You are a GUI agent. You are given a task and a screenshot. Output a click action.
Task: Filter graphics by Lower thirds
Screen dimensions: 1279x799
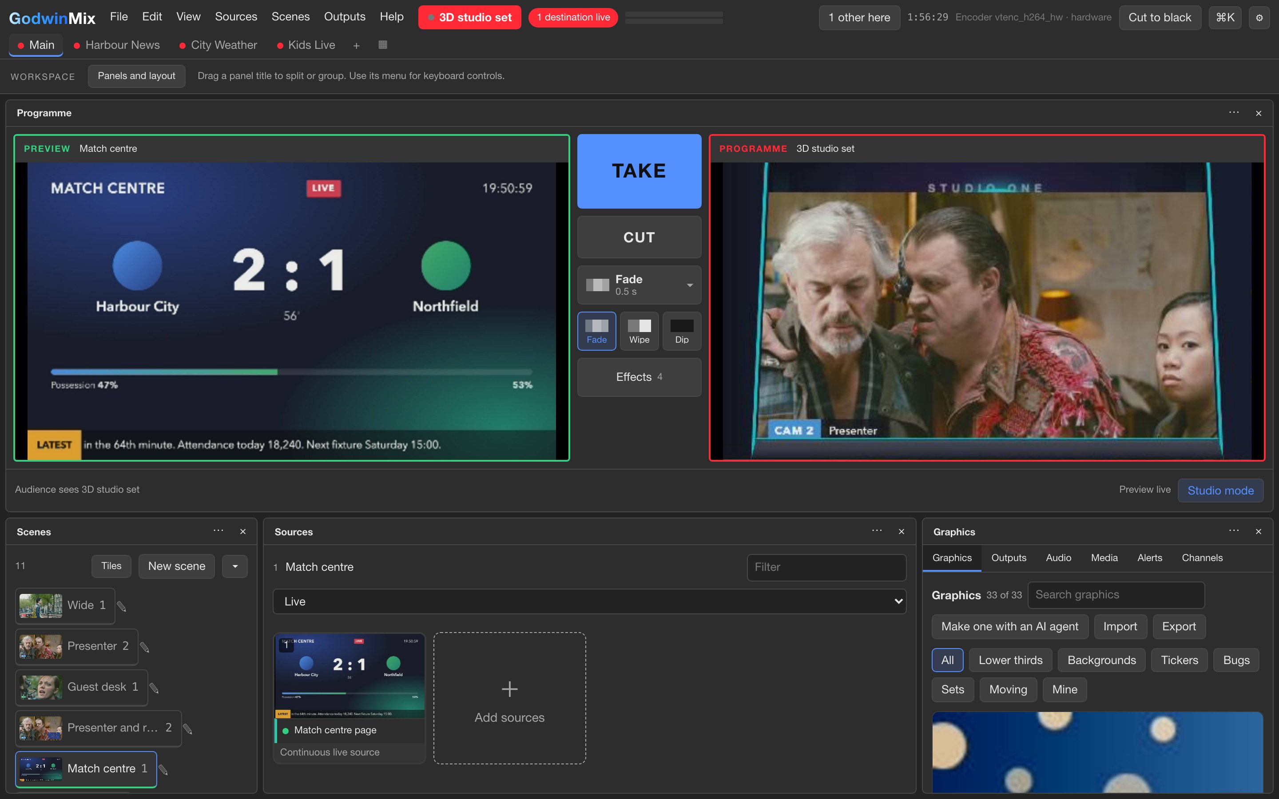coord(1010,660)
